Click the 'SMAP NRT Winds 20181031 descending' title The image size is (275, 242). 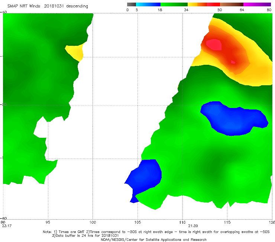48,6
